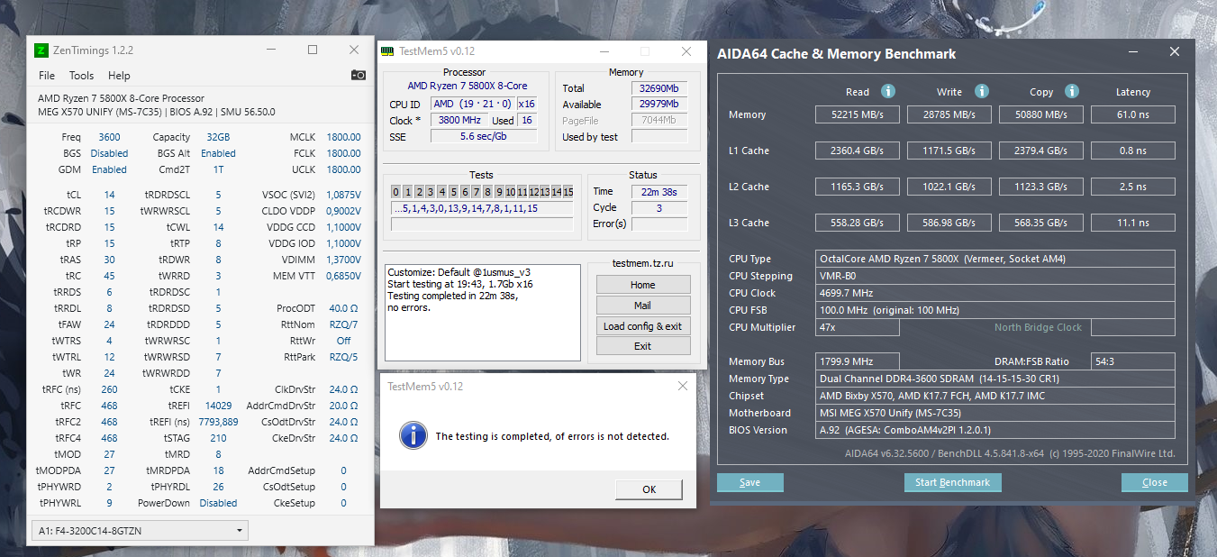This screenshot has height=557, width=1217.
Task: Click test number 15 box in Tests
Action: [x=568, y=191]
